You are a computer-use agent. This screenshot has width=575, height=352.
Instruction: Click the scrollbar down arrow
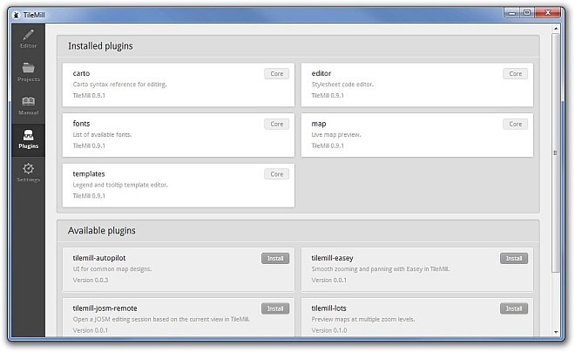point(556,332)
